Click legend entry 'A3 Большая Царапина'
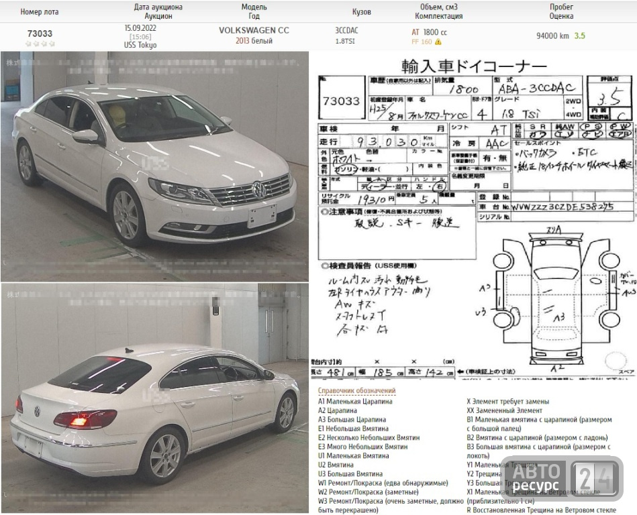 [x=352, y=419]
